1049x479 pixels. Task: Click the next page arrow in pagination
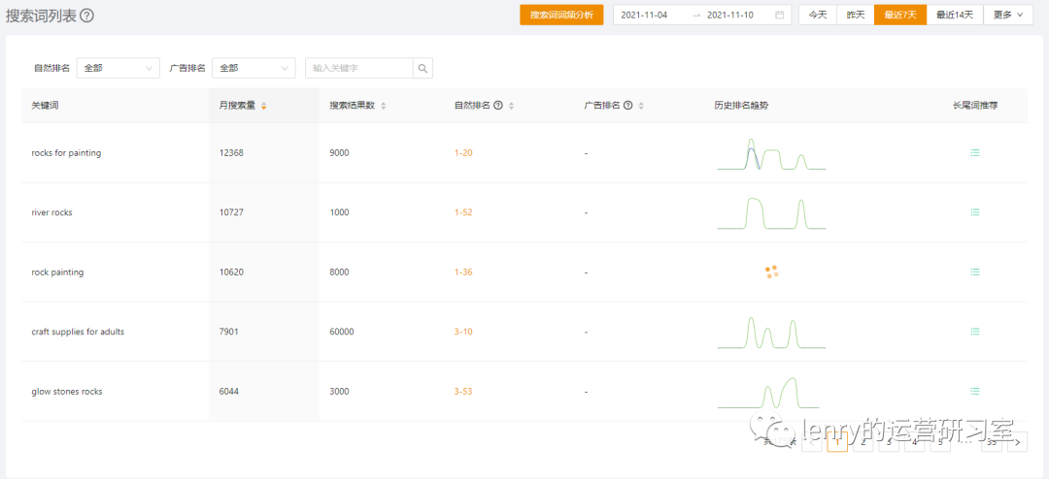(1017, 441)
